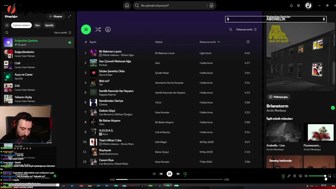Click the duration clock column header

point(248,42)
